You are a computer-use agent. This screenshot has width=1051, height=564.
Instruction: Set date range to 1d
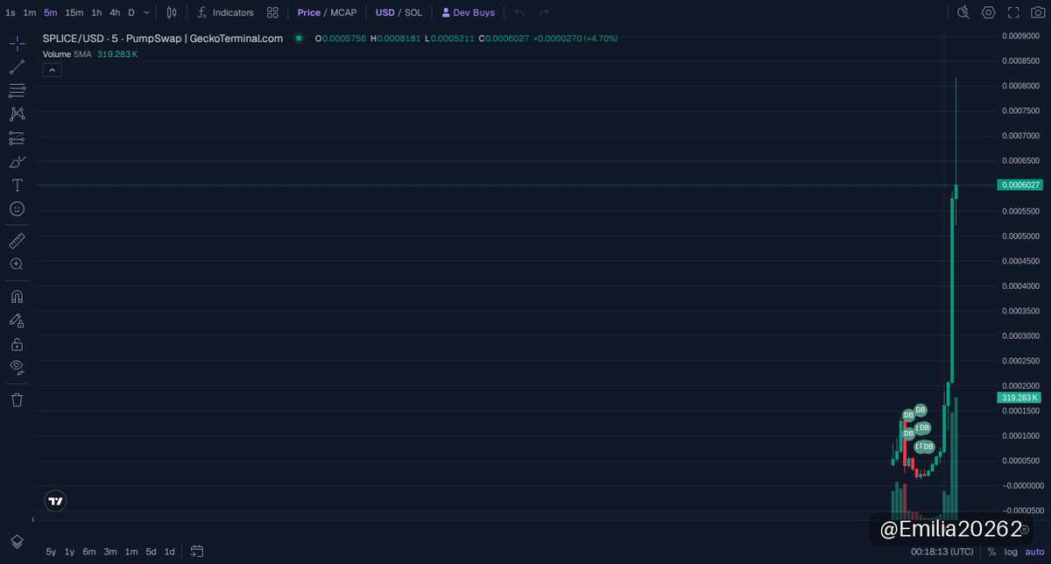tap(170, 552)
